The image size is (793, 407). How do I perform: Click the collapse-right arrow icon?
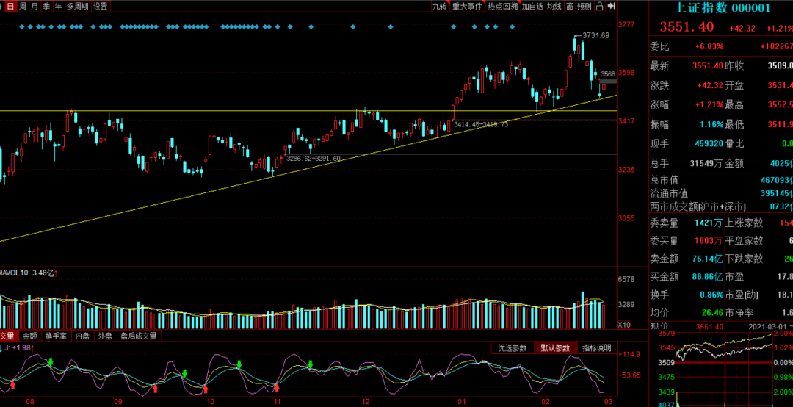coord(612,6)
